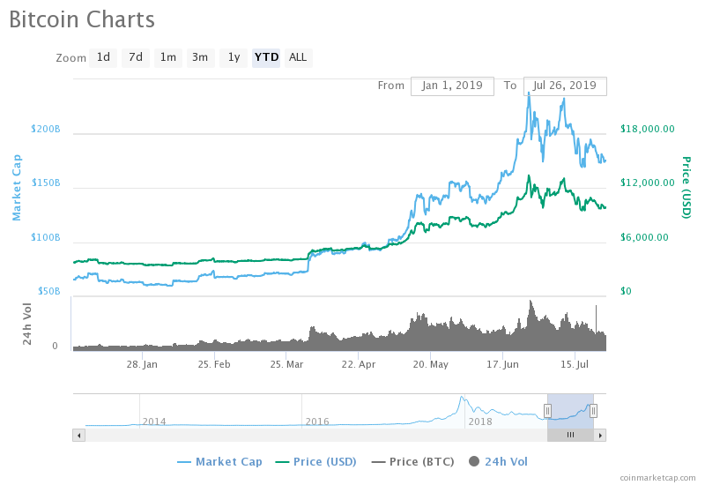Choose the 3m zoom range

[x=200, y=57]
